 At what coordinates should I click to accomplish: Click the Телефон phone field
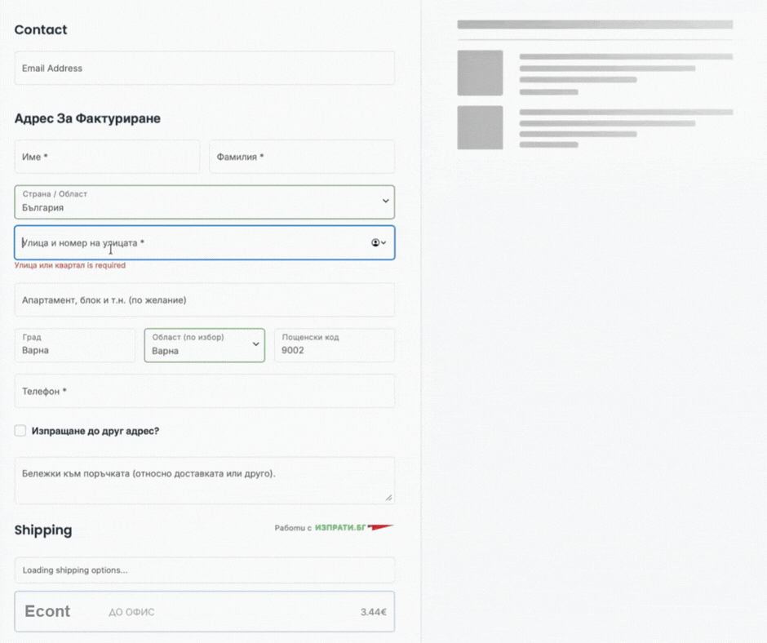click(205, 391)
